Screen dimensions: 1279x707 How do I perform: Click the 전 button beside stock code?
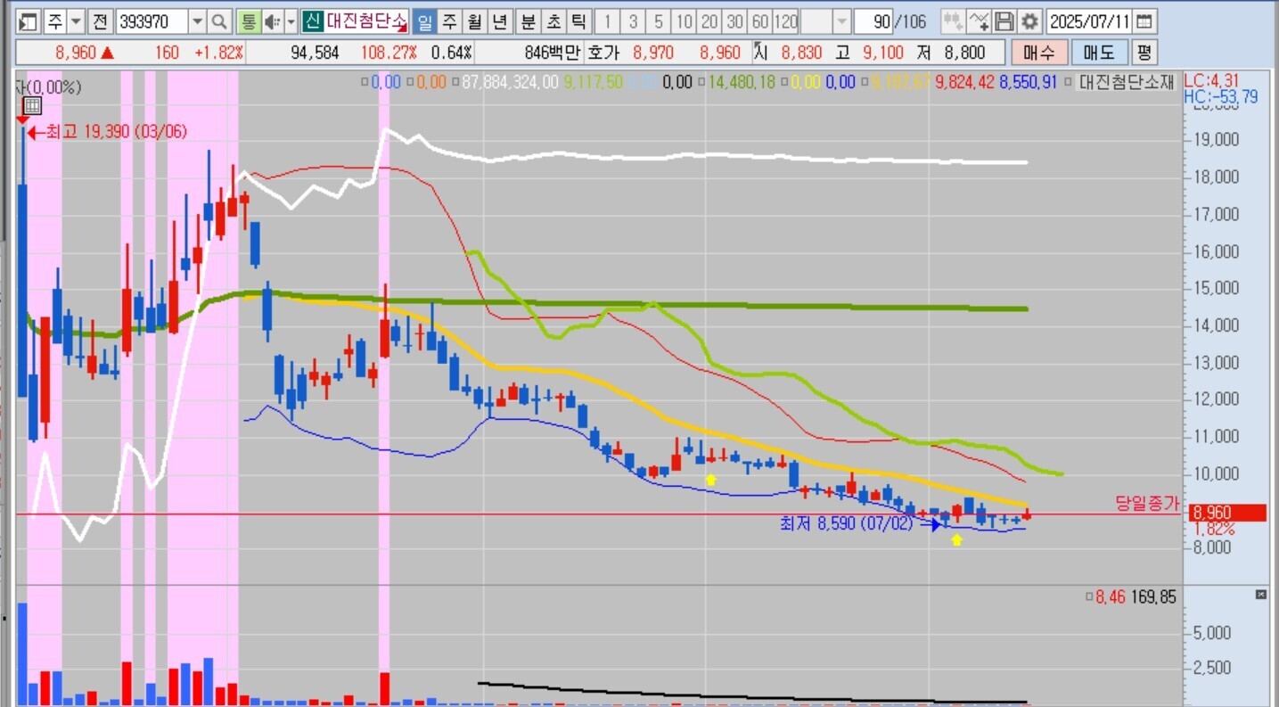tap(101, 21)
